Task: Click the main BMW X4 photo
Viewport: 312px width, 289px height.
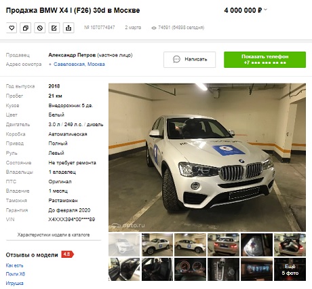Action: (x=207, y=157)
